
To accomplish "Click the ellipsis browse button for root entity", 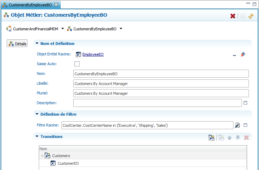I will tap(234, 55).
